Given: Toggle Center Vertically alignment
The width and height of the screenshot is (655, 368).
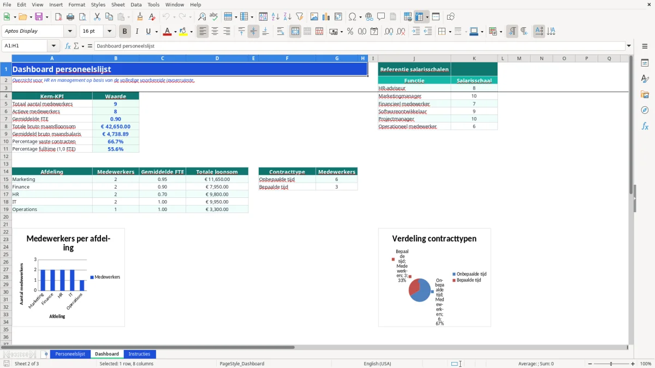Looking at the screenshot, I should tap(253, 32).
